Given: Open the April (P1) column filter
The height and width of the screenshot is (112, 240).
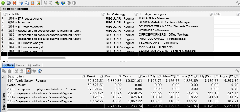Looking at the screenshot, I should [x=160, y=76].
